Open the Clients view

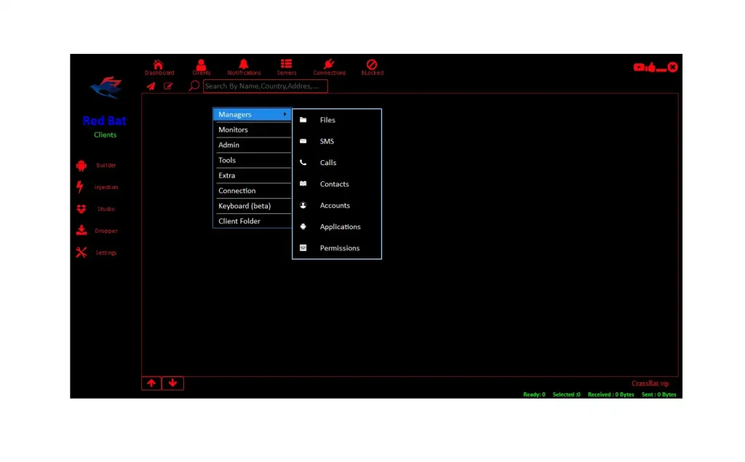[x=201, y=65]
